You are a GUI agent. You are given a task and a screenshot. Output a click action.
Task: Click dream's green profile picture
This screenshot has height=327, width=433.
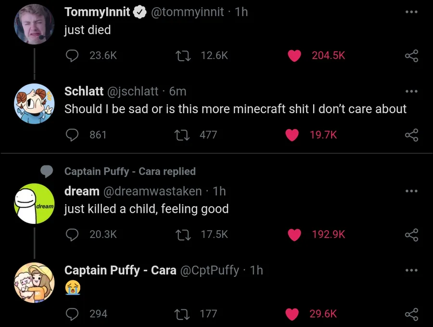34,204
